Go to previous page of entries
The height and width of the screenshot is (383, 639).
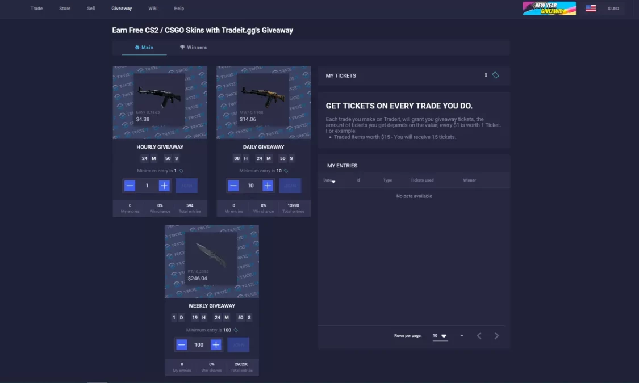pos(479,336)
